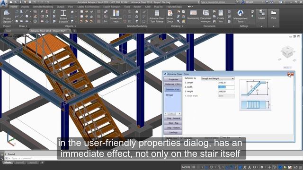This screenshot has height=170, width=303.
Task: Click the Rolled I section tool
Action: (63, 17)
